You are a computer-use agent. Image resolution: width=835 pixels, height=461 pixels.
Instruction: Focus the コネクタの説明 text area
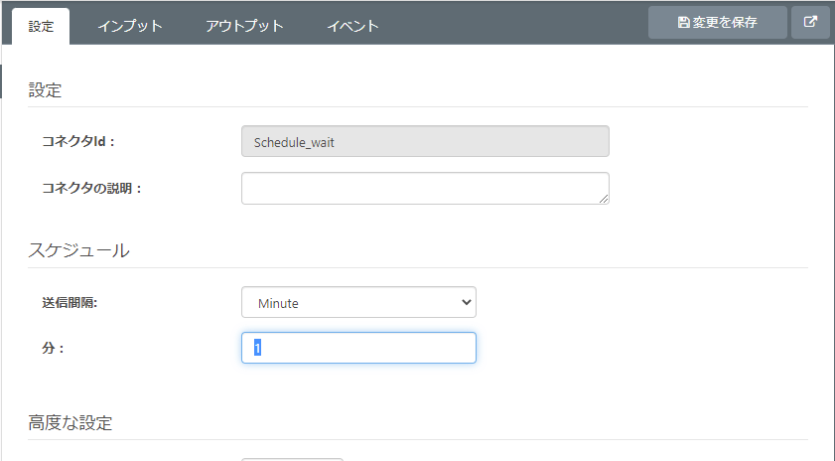[425, 188]
